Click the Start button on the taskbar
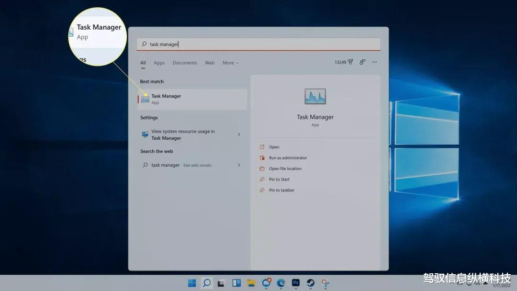The image size is (517, 291). tap(192, 283)
